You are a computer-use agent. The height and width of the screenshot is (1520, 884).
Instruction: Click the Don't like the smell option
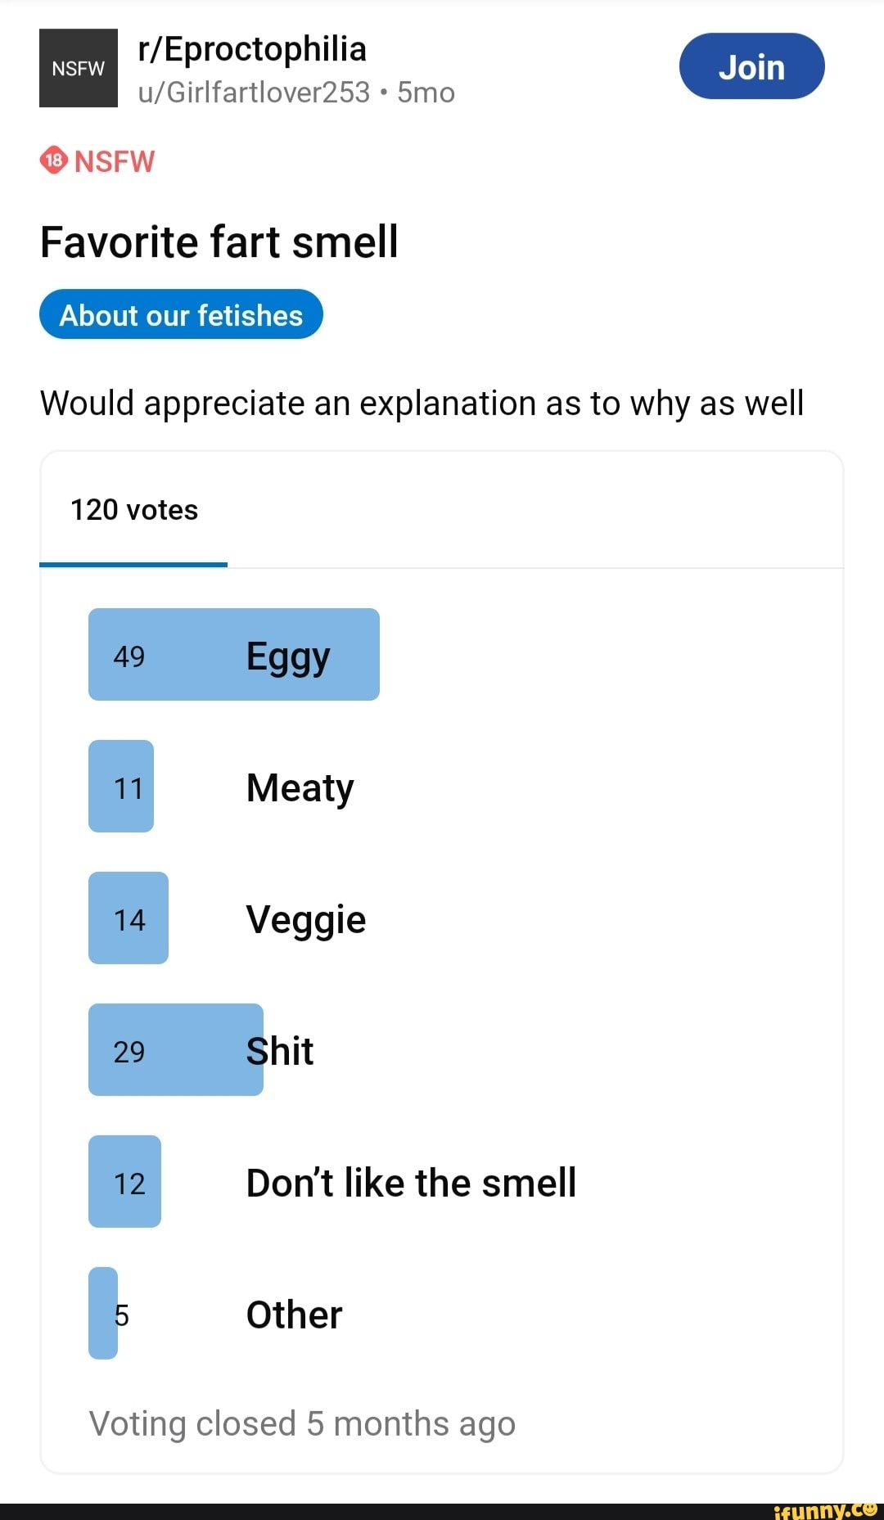pyautogui.click(x=411, y=1183)
